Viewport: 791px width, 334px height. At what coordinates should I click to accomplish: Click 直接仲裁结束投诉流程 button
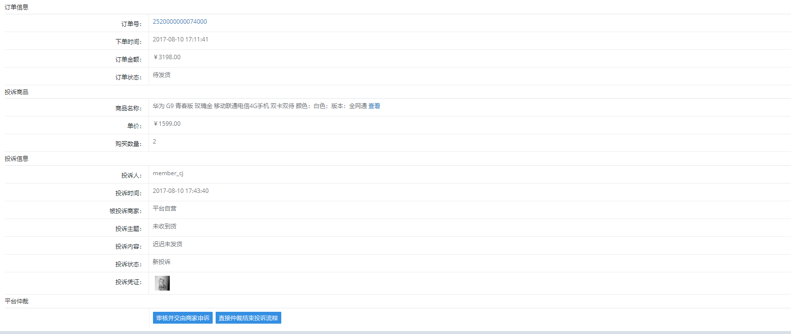point(248,318)
